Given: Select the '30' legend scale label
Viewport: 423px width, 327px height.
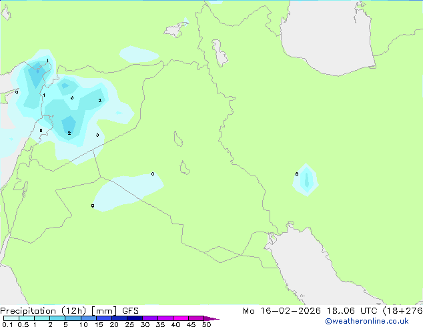Looking at the screenshot, I should 145,324.
